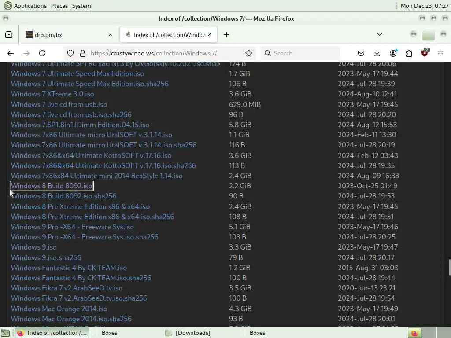Open Firefox View icon left of tabs

click(9, 34)
